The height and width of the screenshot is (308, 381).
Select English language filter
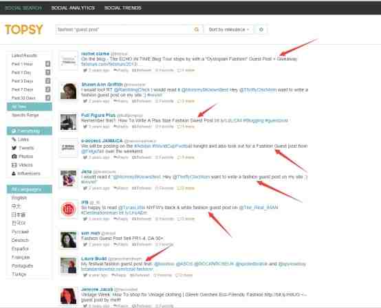[19, 198]
